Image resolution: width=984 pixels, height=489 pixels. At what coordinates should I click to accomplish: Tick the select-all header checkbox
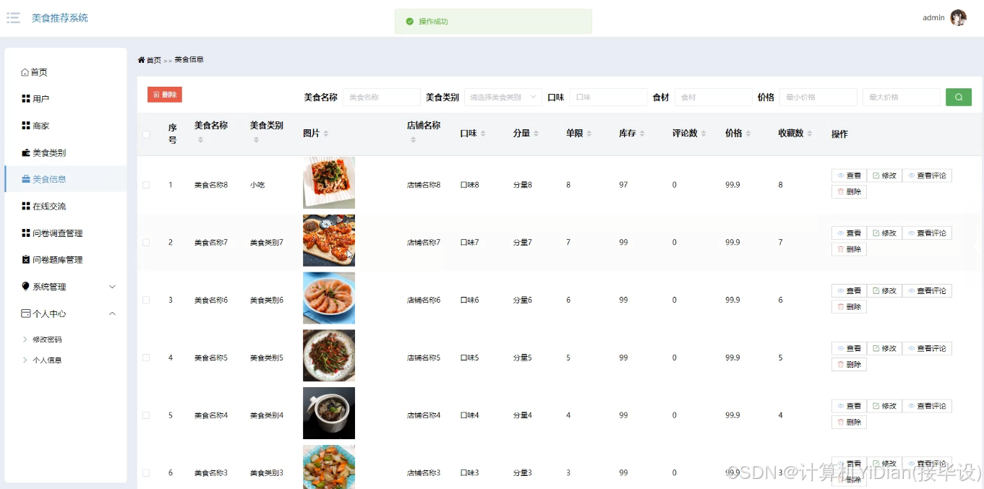[x=146, y=134]
